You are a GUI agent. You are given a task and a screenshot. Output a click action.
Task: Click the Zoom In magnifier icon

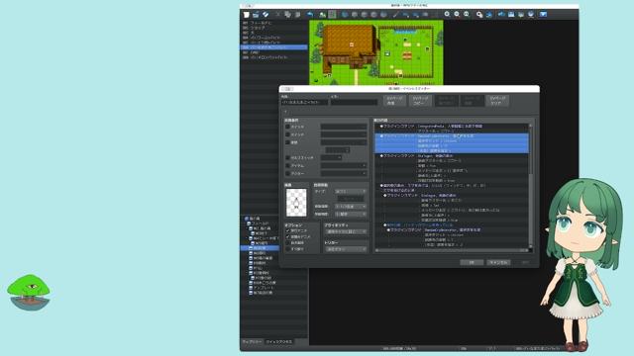point(447,15)
